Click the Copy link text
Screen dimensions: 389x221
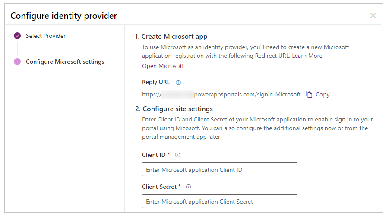[x=323, y=94]
